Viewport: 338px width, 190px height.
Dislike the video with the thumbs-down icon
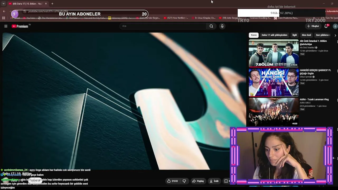coord(184,181)
